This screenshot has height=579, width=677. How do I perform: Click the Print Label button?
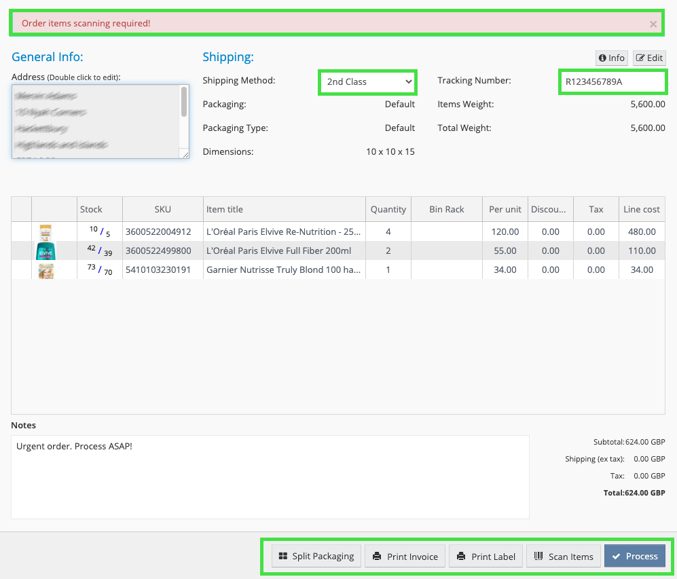pos(486,557)
